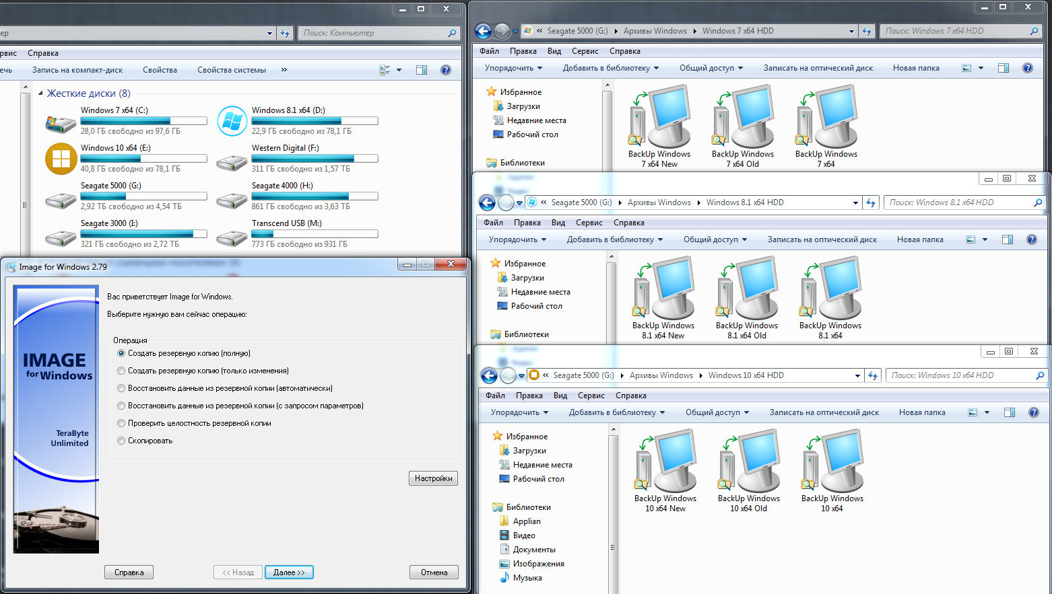The width and height of the screenshot is (1052, 594).
Task: Open Seagate 4000 (H:) drive icon
Action: (232, 200)
